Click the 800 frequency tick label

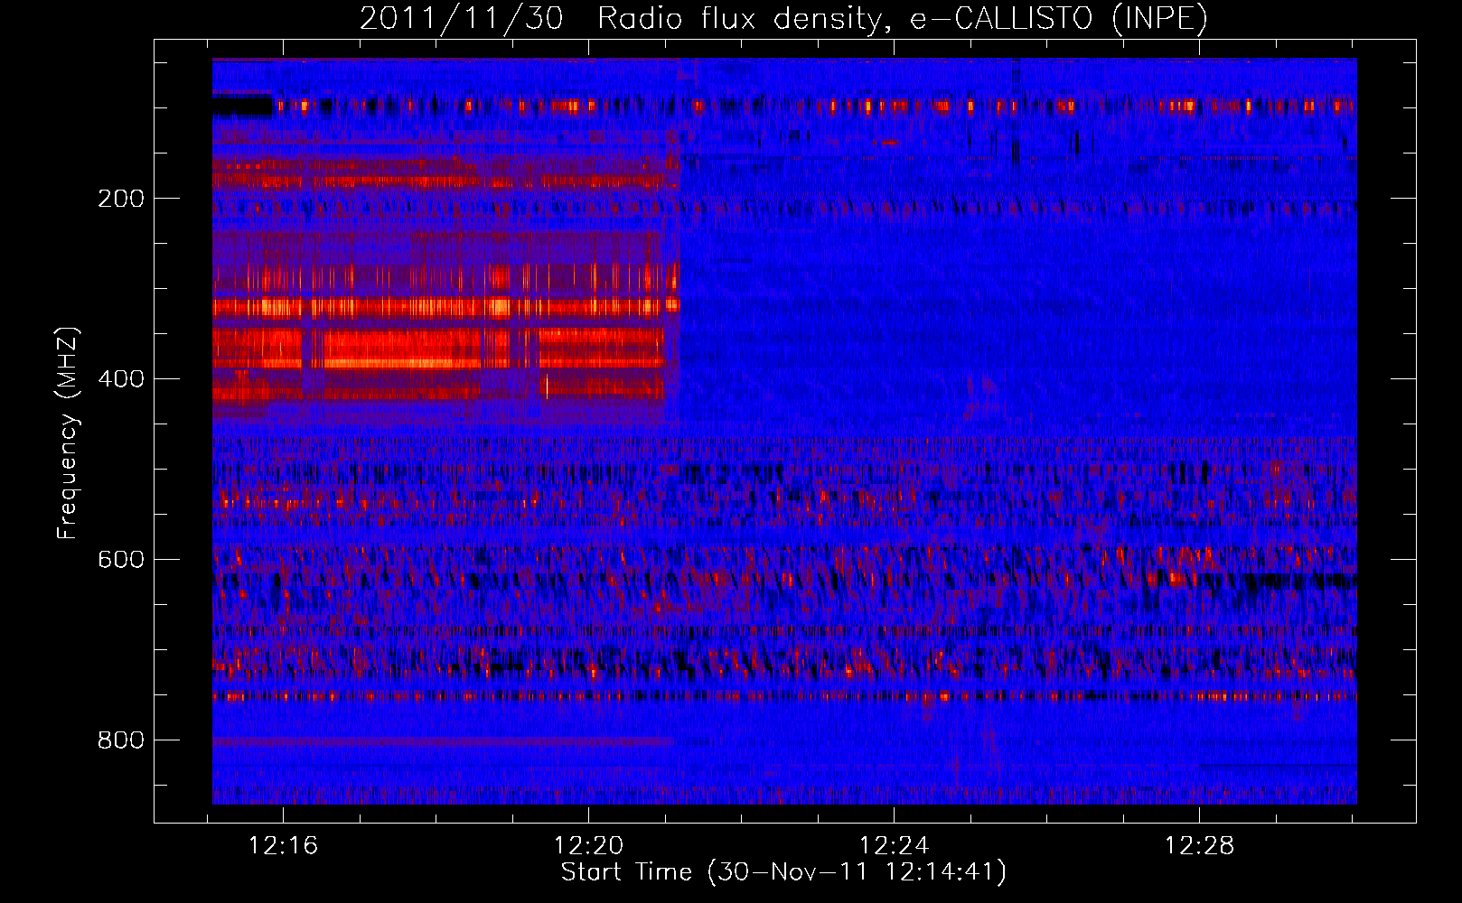[121, 740]
